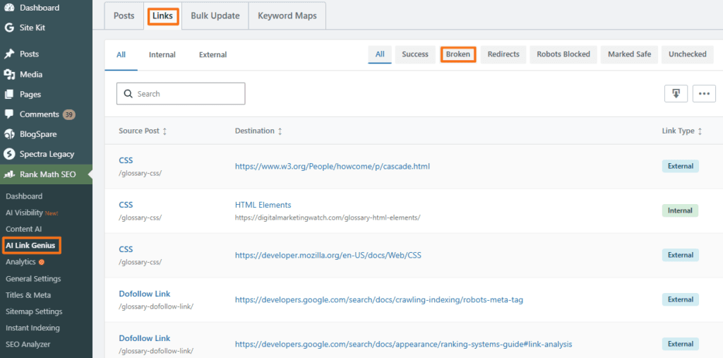
Task: Open AI Link Genius submenu item
Action: pyautogui.click(x=30, y=246)
